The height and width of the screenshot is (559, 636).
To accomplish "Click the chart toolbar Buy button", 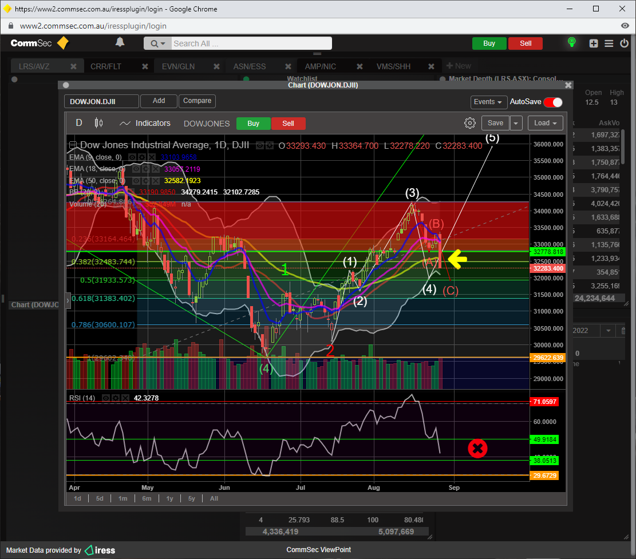I will (254, 123).
